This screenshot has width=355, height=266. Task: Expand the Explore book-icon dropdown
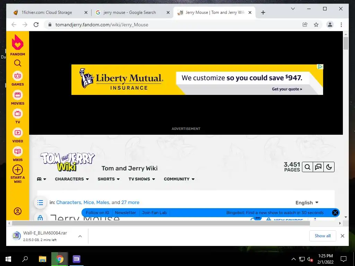click(x=42, y=179)
